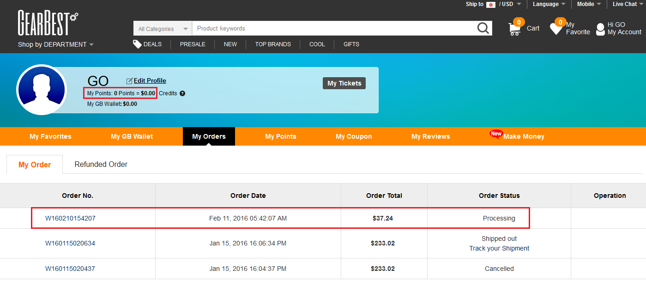Click the My Tickets button

pyautogui.click(x=344, y=83)
